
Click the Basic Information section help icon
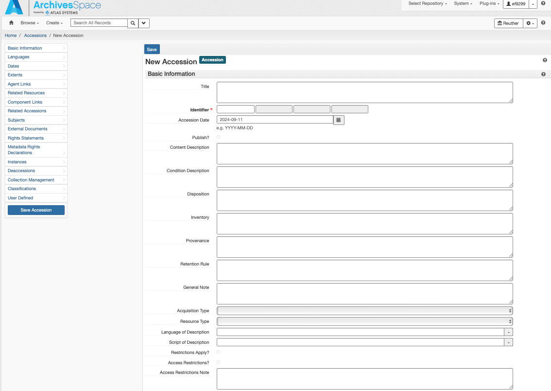[543, 74]
